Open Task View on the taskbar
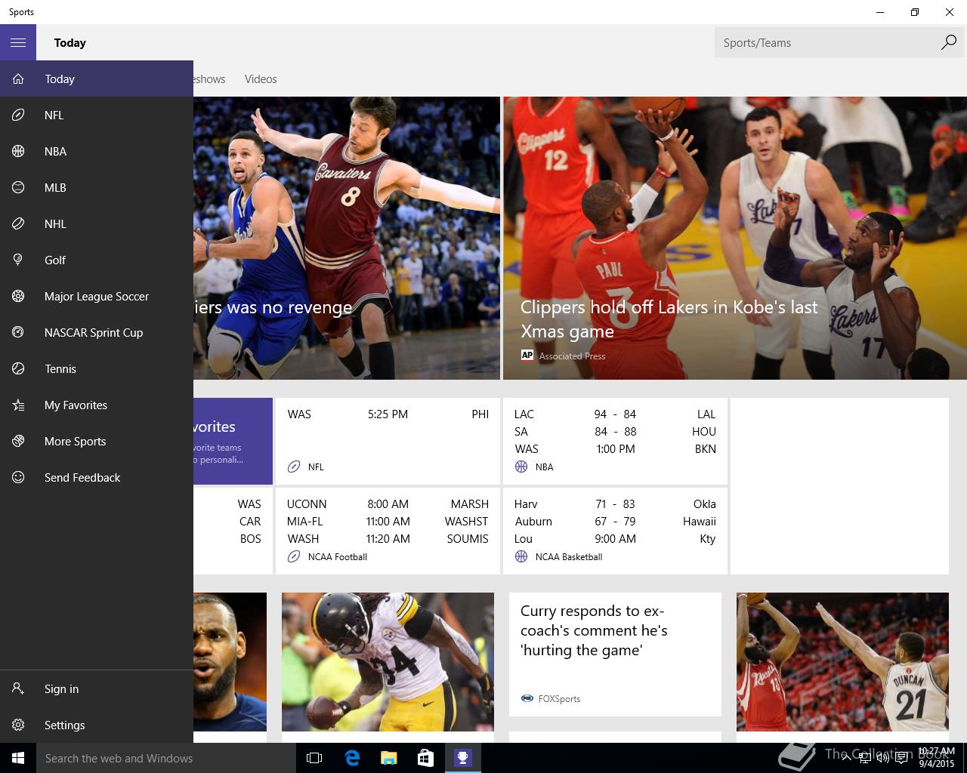The width and height of the screenshot is (967, 773). pos(314,758)
